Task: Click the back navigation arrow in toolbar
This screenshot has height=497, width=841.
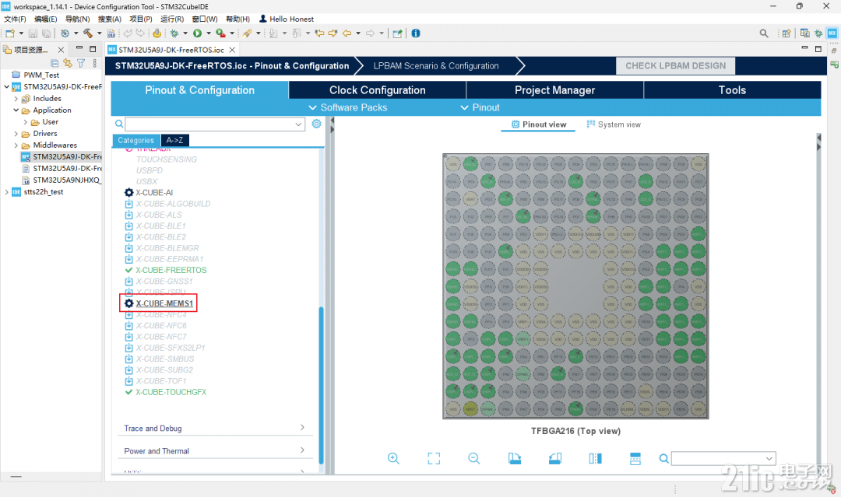Action: [347, 33]
